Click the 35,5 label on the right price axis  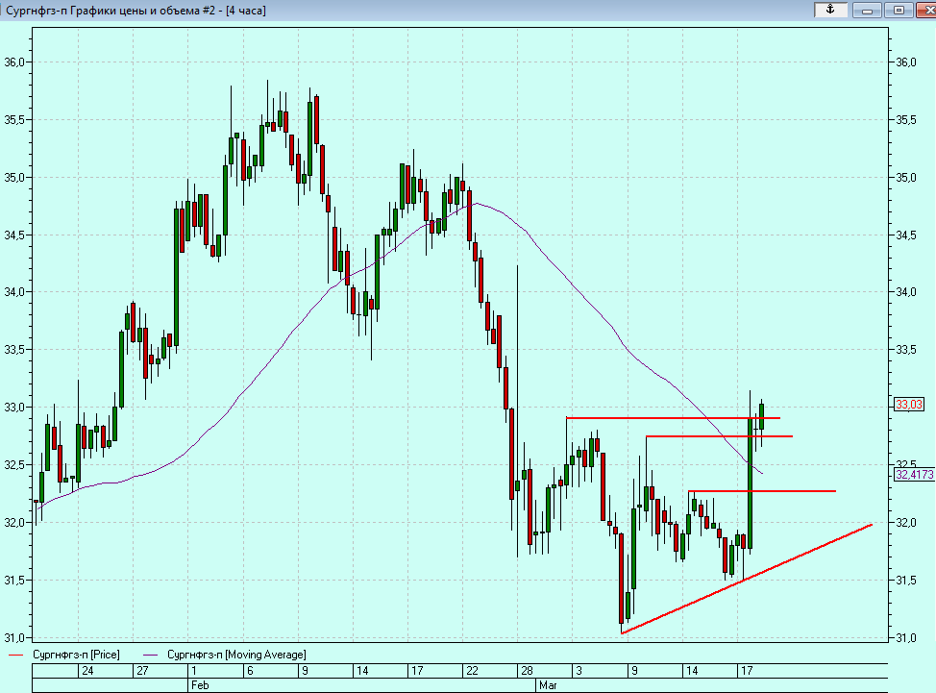(x=906, y=120)
